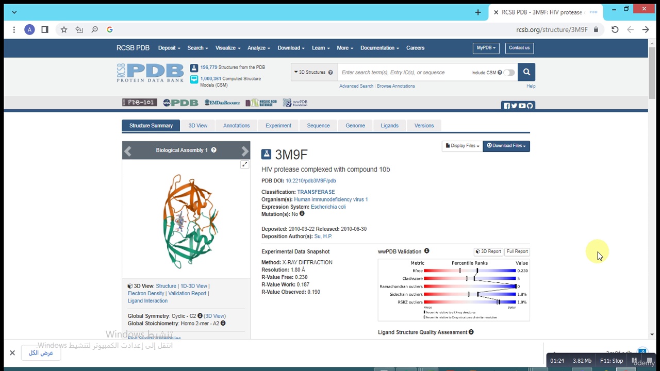
Task: Click the RCSB PDB Protein Data Bank logo
Action: click(150, 73)
